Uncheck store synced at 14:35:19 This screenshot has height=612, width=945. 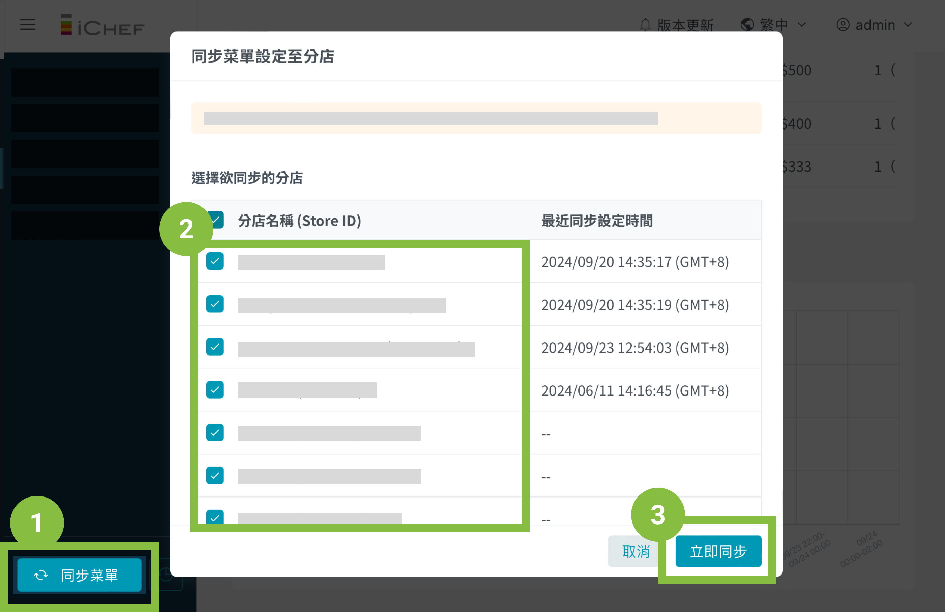coord(215,304)
